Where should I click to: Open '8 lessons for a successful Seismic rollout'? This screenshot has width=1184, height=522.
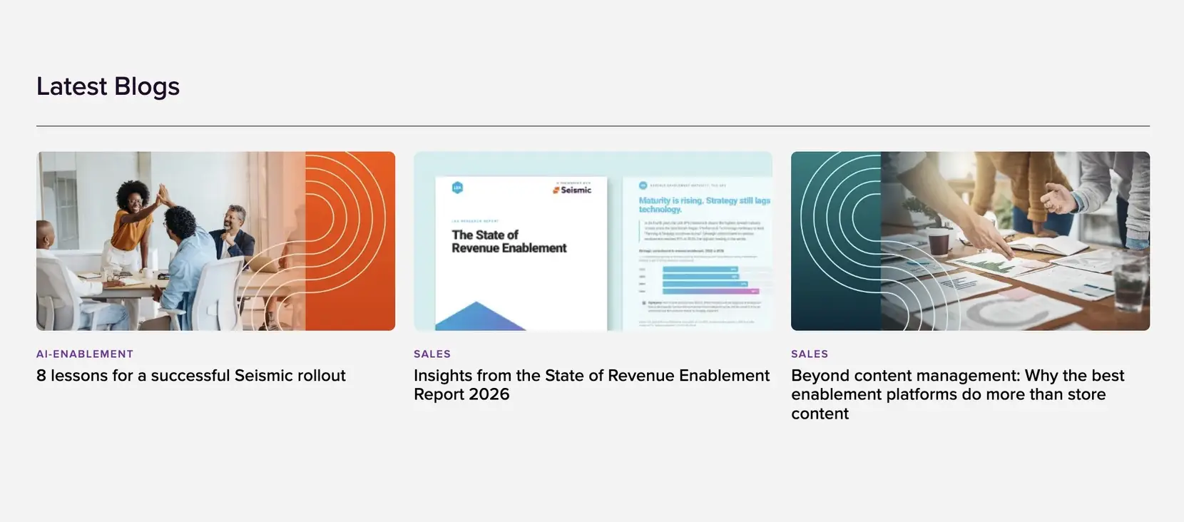(191, 376)
